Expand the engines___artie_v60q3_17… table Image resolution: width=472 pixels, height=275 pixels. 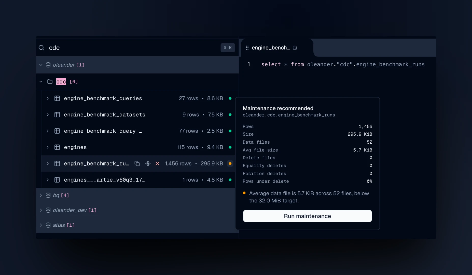click(x=48, y=180)
